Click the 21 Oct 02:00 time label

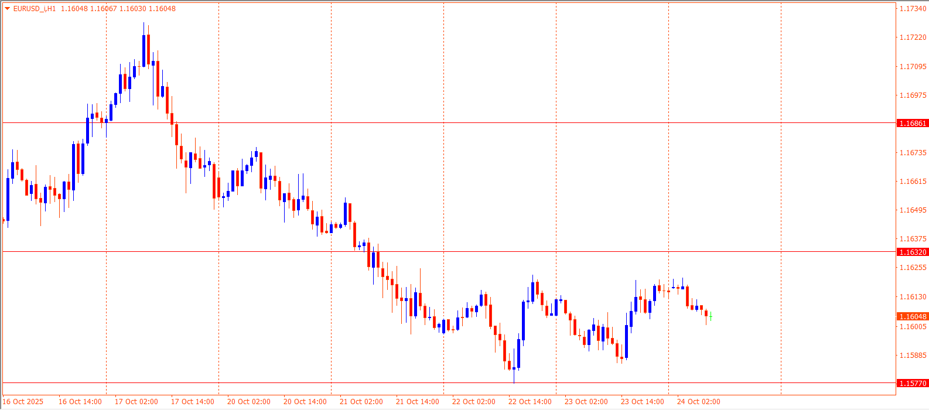tap(361, 402)
